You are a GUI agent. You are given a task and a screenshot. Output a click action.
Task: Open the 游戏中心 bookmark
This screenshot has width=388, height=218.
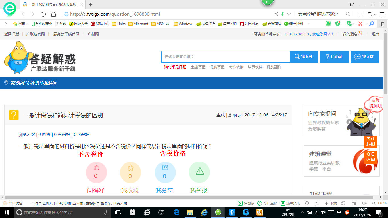[x=100, y=24]
